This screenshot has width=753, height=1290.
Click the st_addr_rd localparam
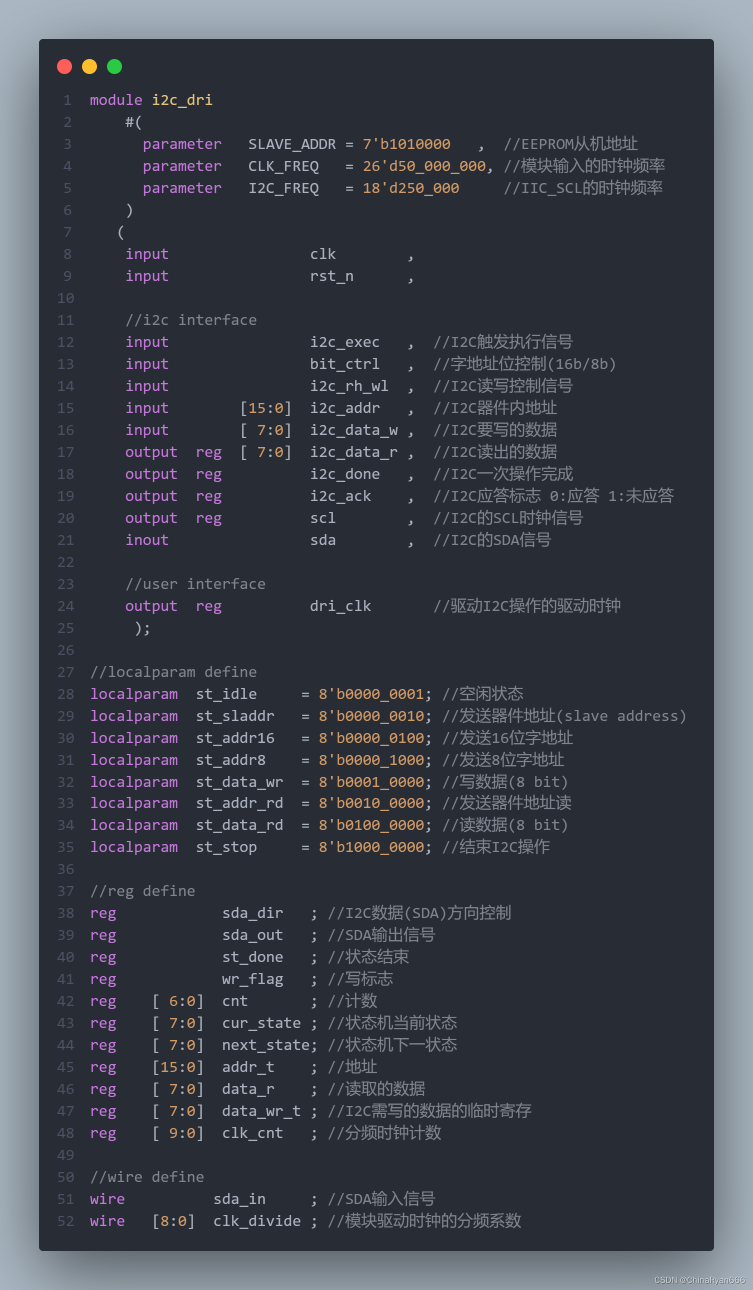[x=239, y=803]
